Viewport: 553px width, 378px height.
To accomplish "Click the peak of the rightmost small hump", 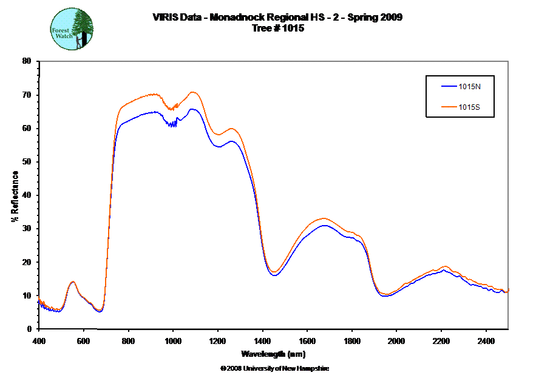I will (446, 267).
